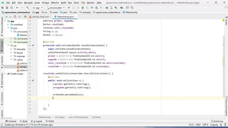Close the MainActivity.java tab
228x128 pixels.
(x=76, y=17)
